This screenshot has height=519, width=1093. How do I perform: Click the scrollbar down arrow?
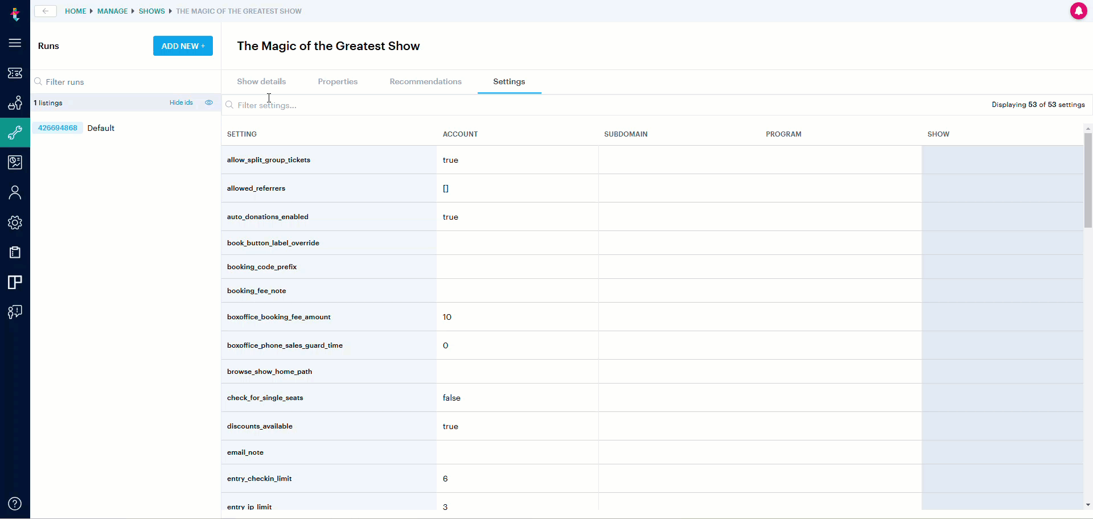coord(1088,505)
